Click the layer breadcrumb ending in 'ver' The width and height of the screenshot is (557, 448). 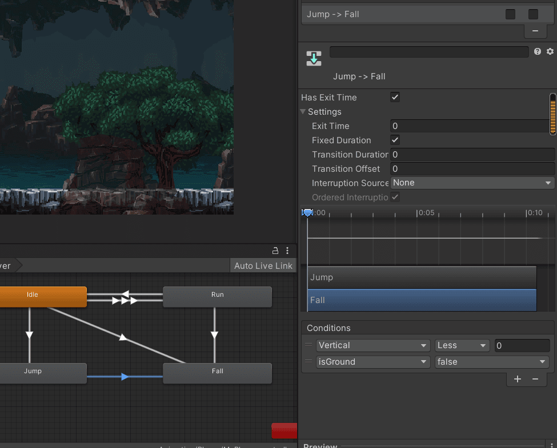(x=10, y=265)
